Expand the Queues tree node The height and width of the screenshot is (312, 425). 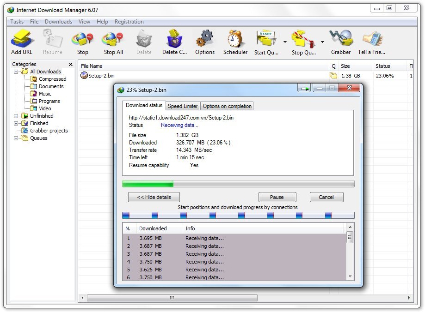(x=16, y=138)
